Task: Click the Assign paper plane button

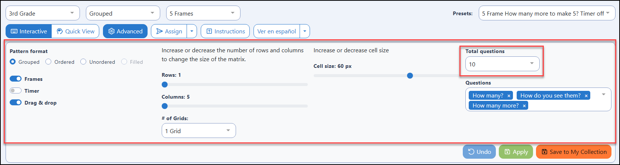Action: (169, 31)
